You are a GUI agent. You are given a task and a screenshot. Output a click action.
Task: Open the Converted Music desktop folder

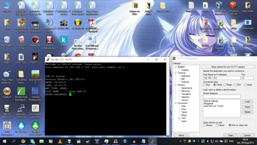click(x=21, y=77)
